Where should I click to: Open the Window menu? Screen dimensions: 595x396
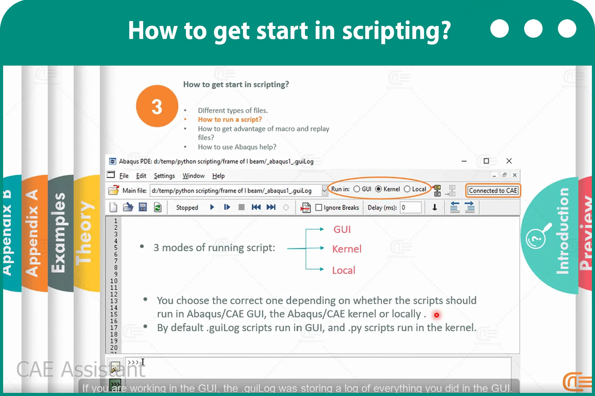(193, 176)
